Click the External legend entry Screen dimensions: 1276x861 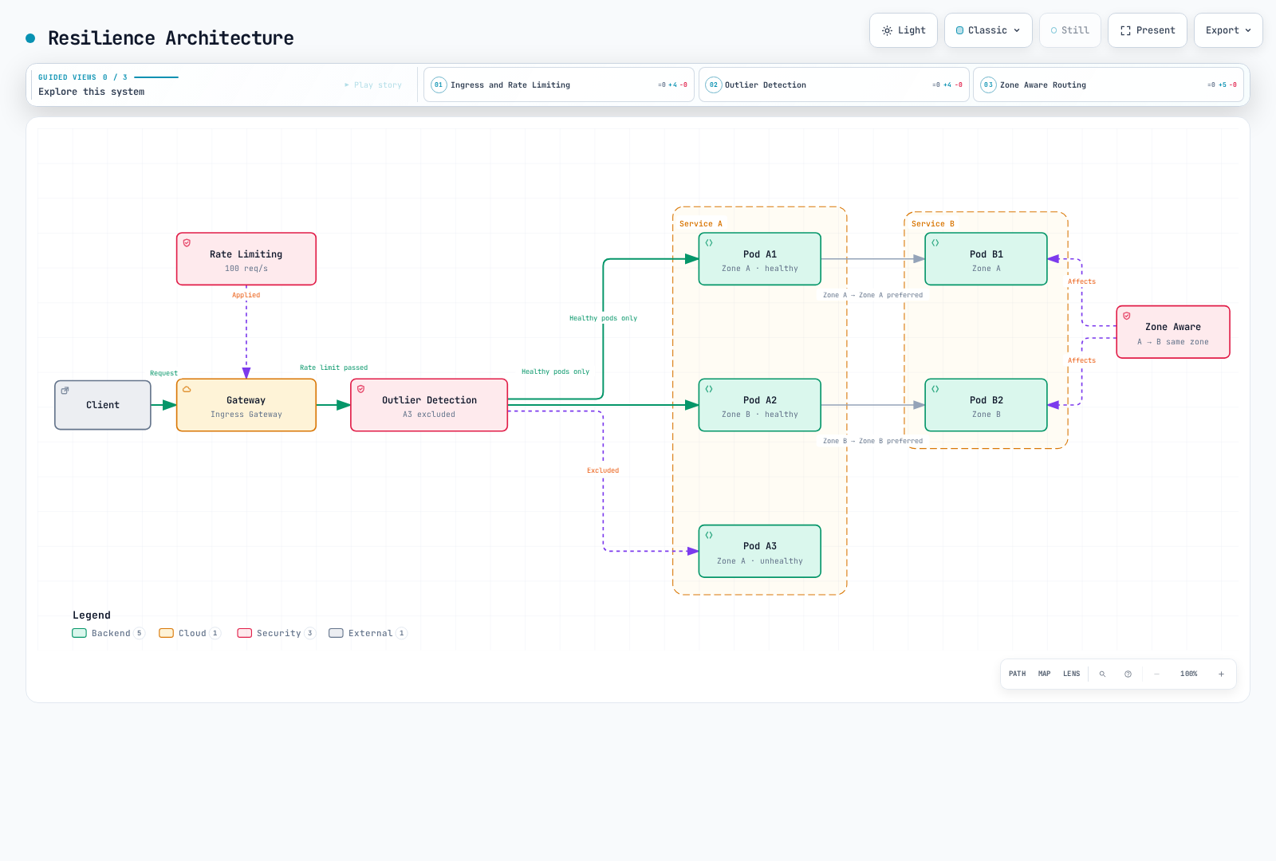coord(368,633)
